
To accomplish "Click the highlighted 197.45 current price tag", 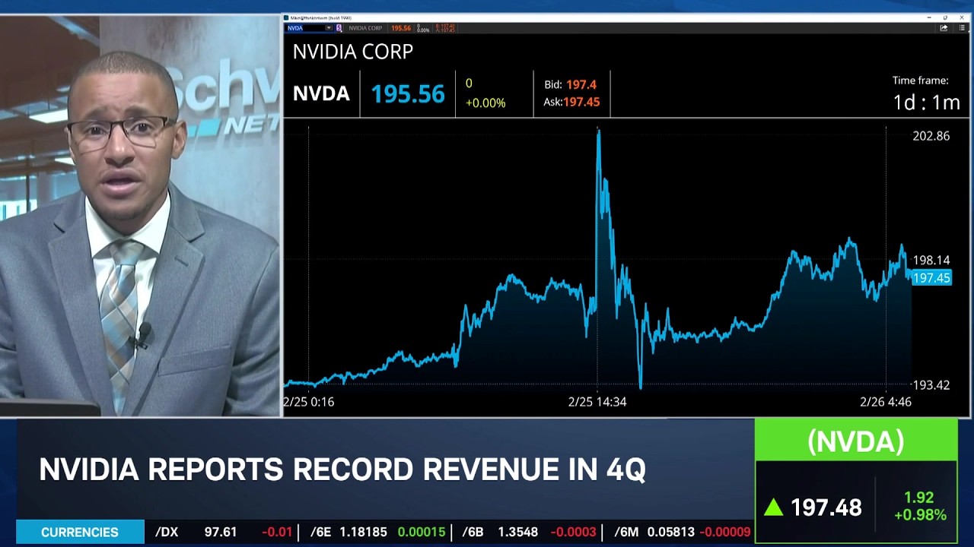I will point(931,278).
